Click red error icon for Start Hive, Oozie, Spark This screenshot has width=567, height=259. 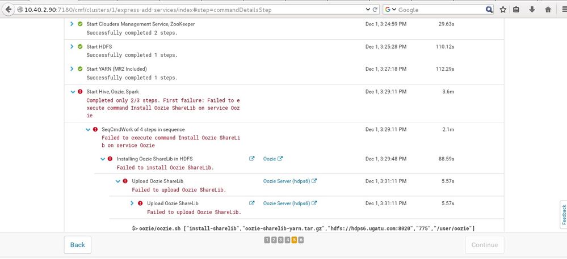pos(80,92)
